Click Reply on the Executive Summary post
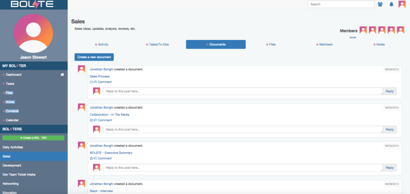 coord(390,168)
